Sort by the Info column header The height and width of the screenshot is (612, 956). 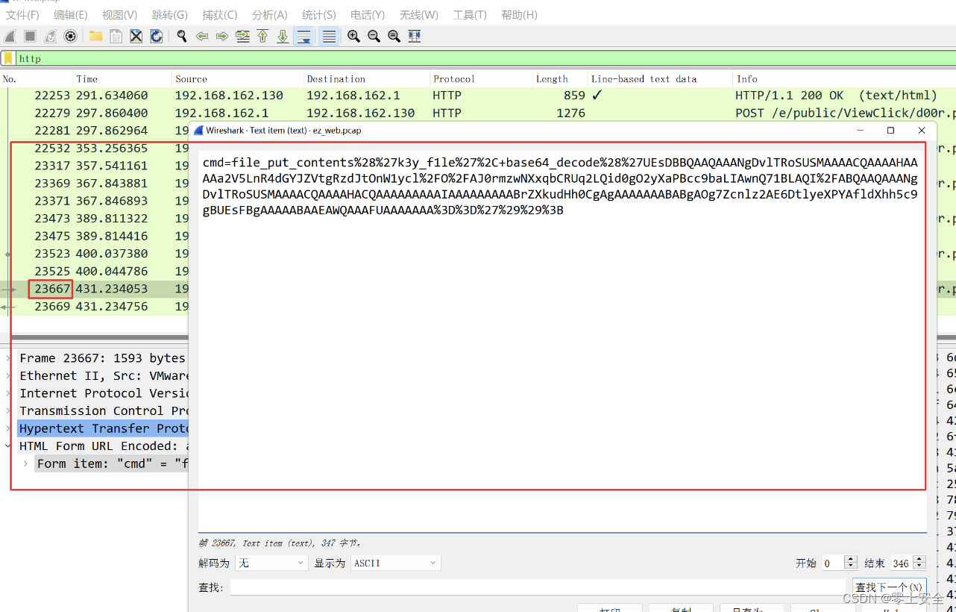click(844, 78)
